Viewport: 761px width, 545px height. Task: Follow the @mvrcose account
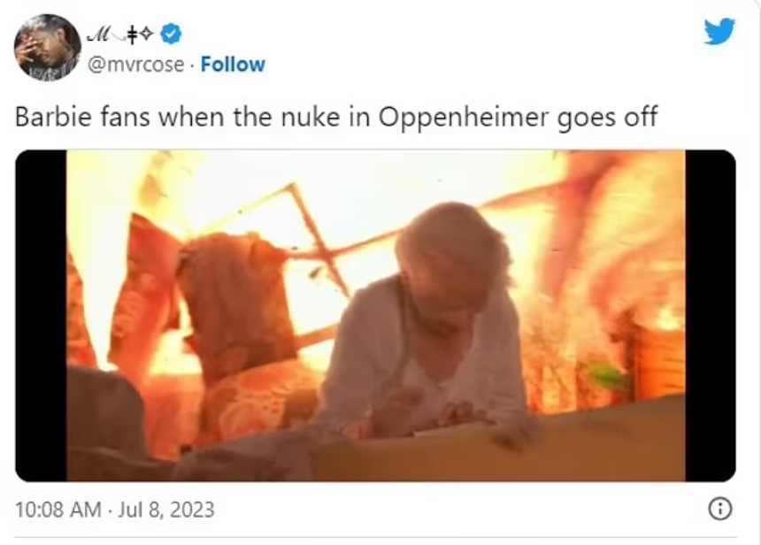(233, 65)
